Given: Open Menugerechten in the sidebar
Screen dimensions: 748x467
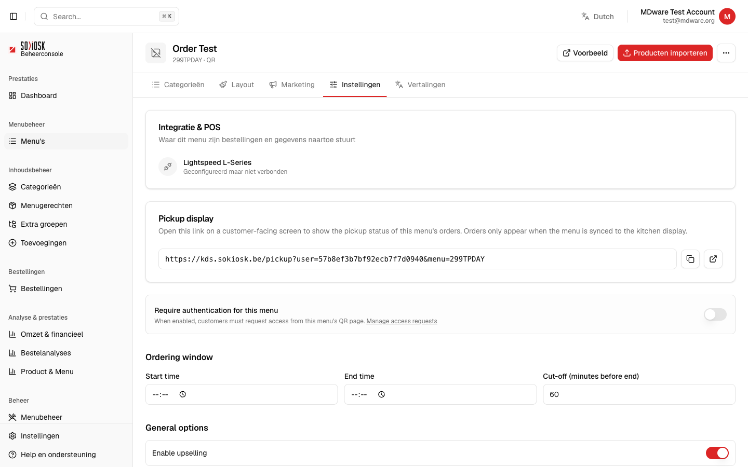Looking at the screenshot, I should (x=66, y=205).
